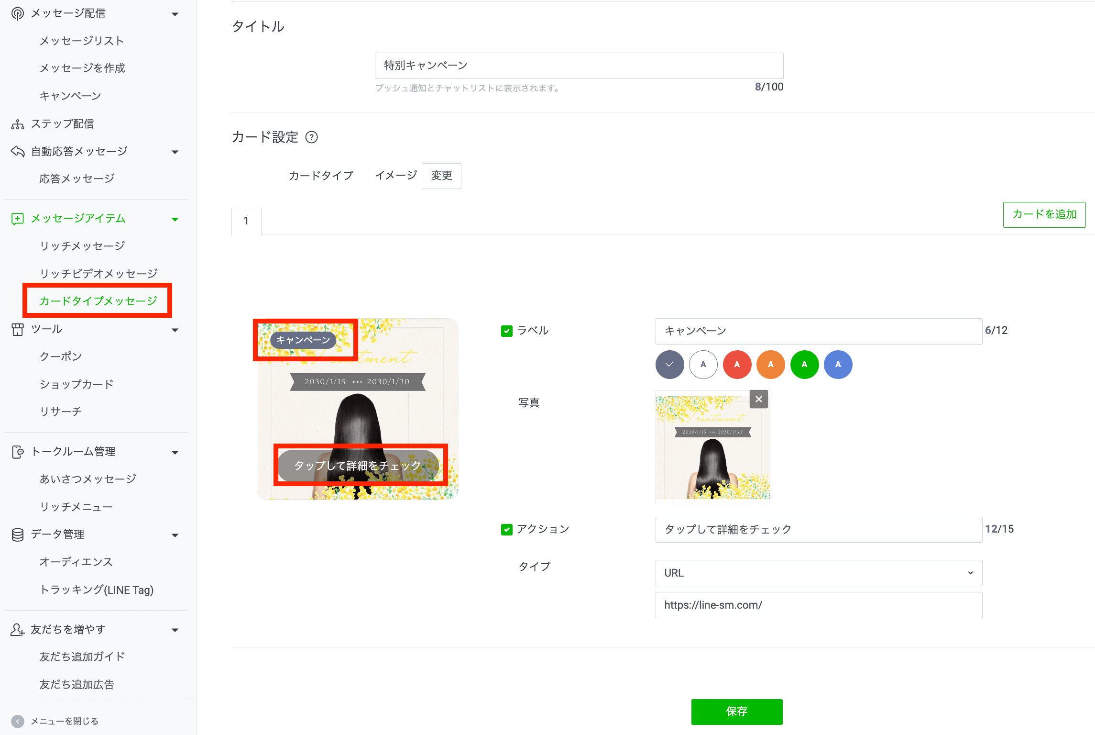The width and height of the screenshot is (1095, 735).
Task: Select the white label color option
Action: point(703,365)
